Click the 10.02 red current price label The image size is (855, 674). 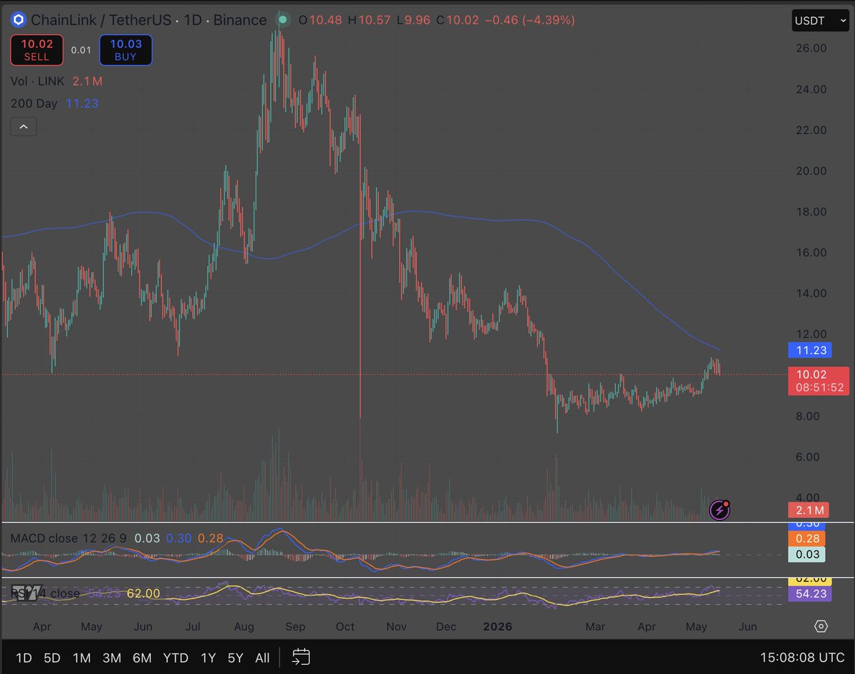pos(818,380)
